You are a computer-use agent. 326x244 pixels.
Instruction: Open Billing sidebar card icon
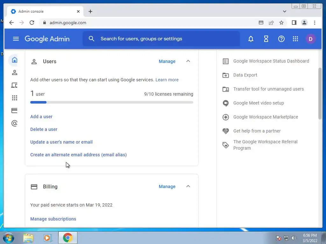pos(14,111)
